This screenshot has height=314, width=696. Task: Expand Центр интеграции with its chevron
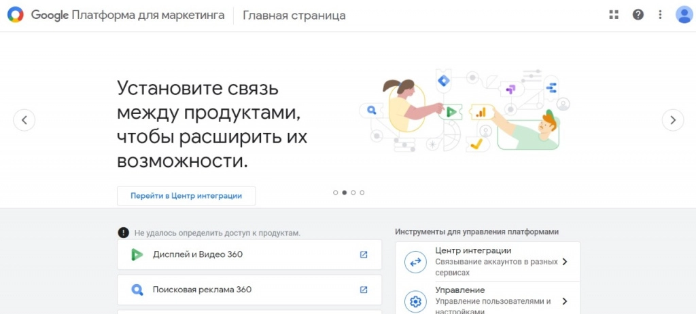tap(565, 262)
